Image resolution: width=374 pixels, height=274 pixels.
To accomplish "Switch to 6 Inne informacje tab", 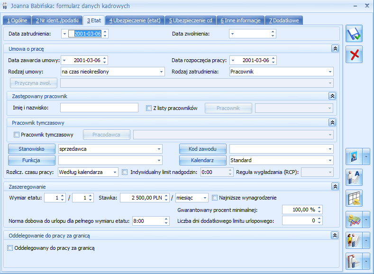I will (x=240, y=20).
